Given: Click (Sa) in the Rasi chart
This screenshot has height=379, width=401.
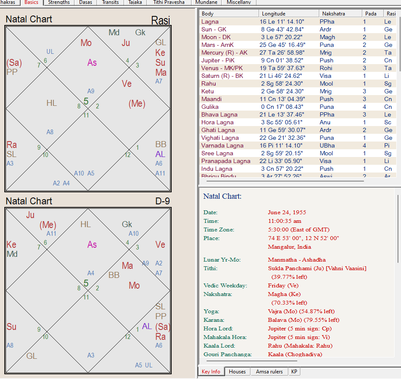Looking at the screenshot, I should point(14,63).
